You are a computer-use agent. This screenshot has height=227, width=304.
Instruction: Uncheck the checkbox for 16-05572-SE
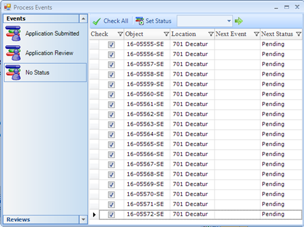click(x=111, y=214)
